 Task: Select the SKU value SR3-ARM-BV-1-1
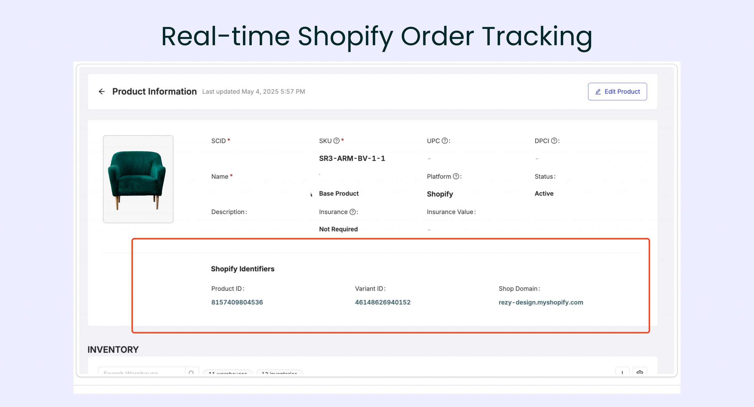352,158
